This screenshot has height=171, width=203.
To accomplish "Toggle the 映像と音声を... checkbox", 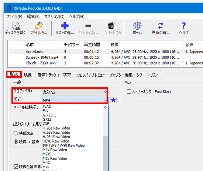I will [x=16, y=167].
